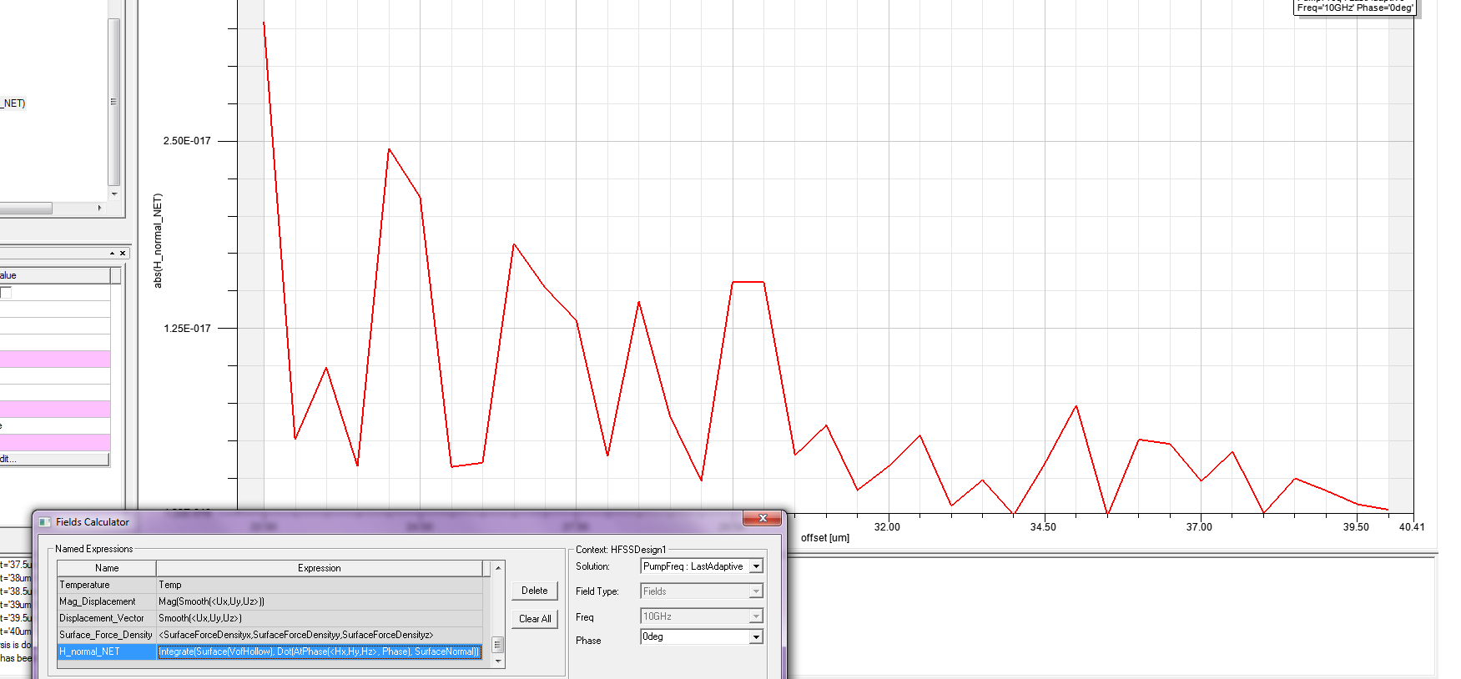This screenshot has height=679, width=1461.
Task: Close the left properties panel
Action: point(123,253)
